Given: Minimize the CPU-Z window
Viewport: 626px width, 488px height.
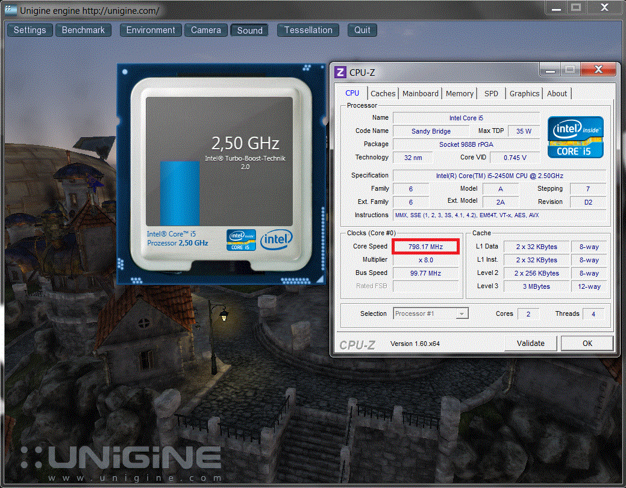Looking at the screenshot, I should [550, 70].
